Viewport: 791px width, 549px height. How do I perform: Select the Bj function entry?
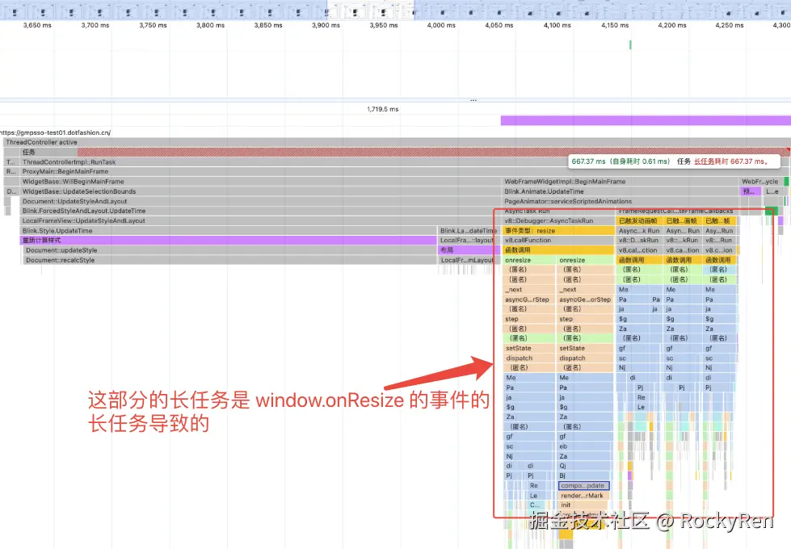585,476
